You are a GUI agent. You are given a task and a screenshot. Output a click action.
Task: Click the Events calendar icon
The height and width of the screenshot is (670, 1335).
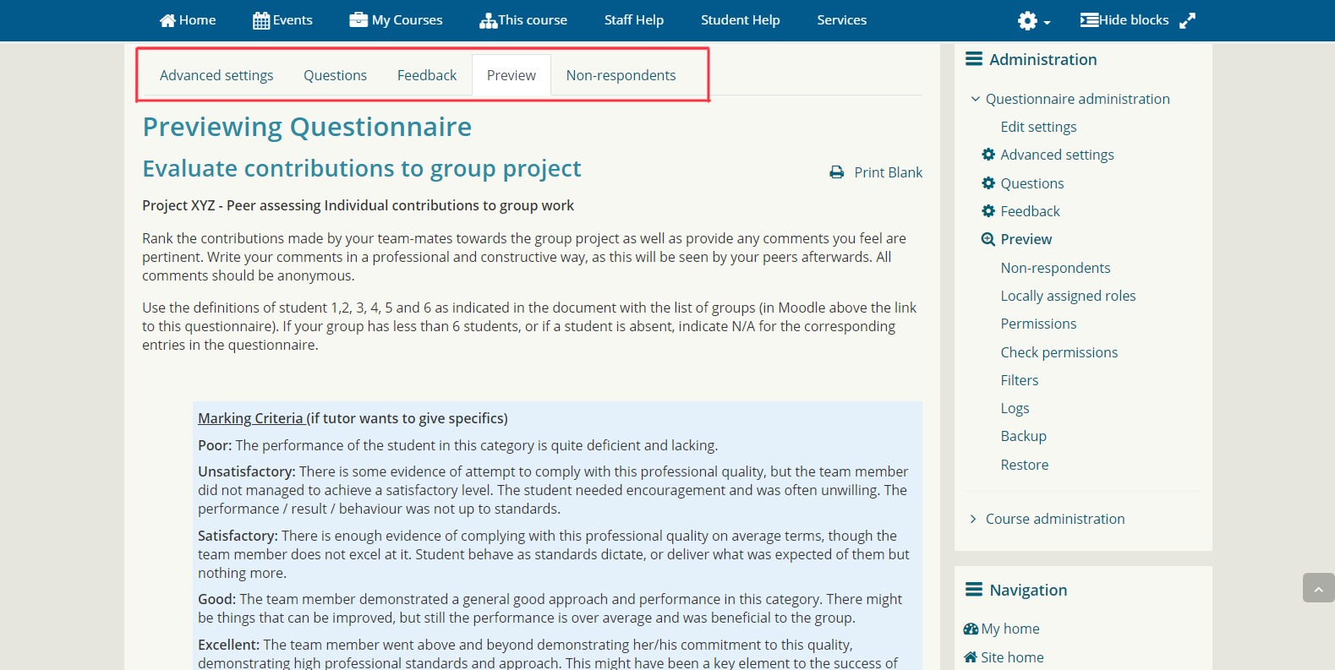[x=261, y=20]
